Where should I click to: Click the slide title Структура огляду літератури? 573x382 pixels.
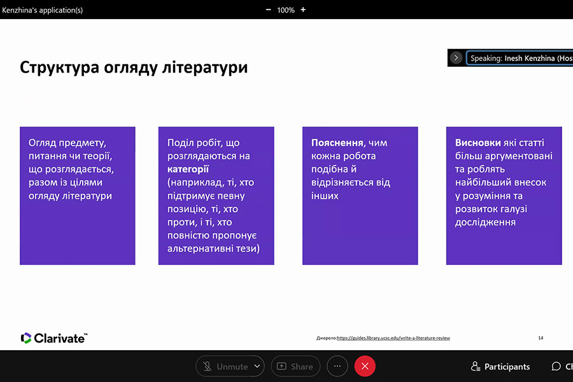[x=134, y=67]
